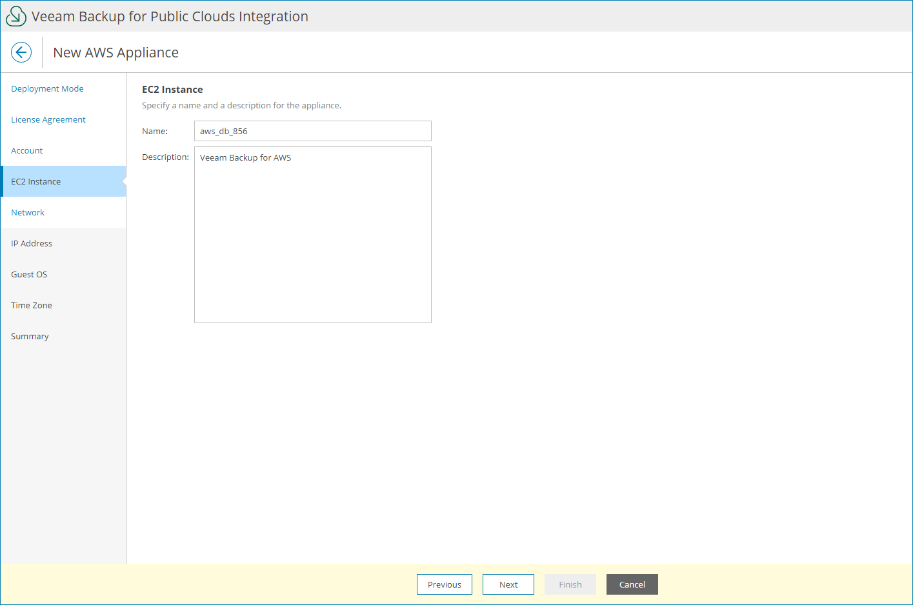913x605 pixels.
Task: Switch to the Network step
Action: (28, 212)
